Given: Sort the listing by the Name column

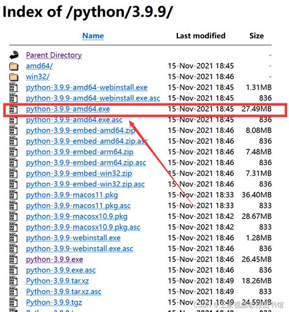Looking at the screenshot, I should coord(93,36).
